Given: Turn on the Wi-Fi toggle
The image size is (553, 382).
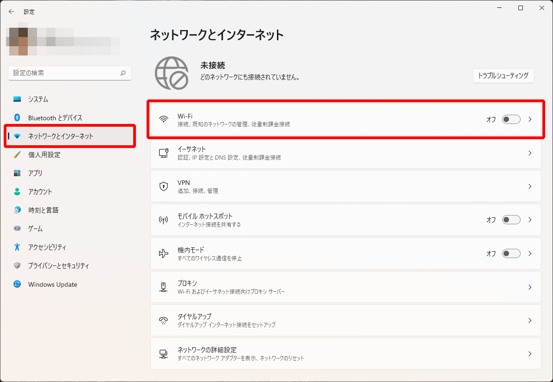Looking at the screenshot, I should tap(511, 119).
